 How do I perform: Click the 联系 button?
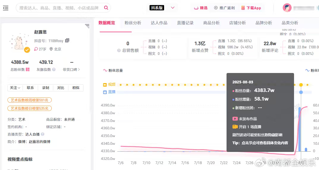(30, 88)
